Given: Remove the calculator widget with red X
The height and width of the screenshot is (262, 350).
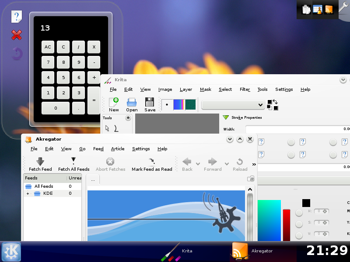Looking at the screenshot, I should click(17, 35).
